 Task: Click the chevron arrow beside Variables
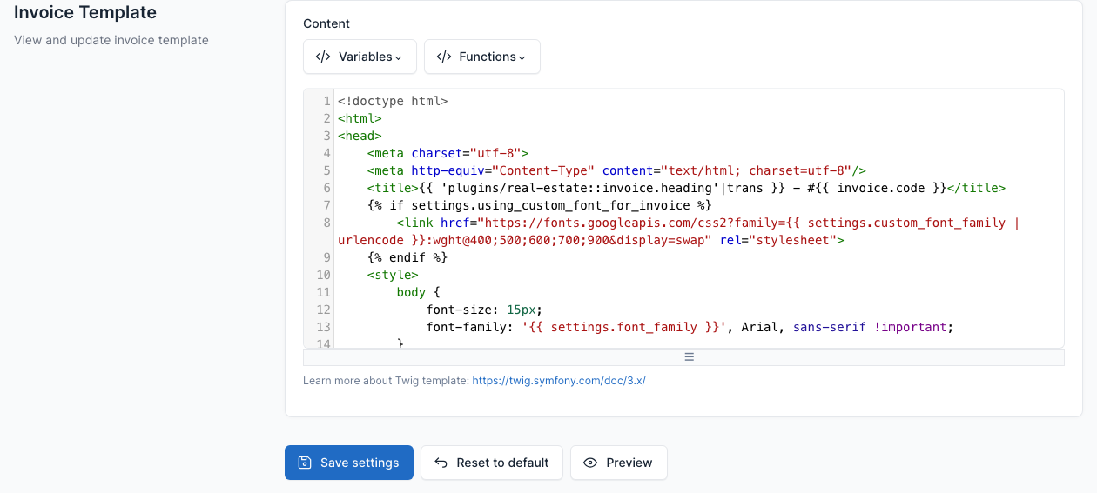click(399, 57)
